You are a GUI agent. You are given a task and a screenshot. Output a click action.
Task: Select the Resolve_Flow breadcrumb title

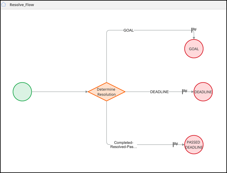[22, 5]
